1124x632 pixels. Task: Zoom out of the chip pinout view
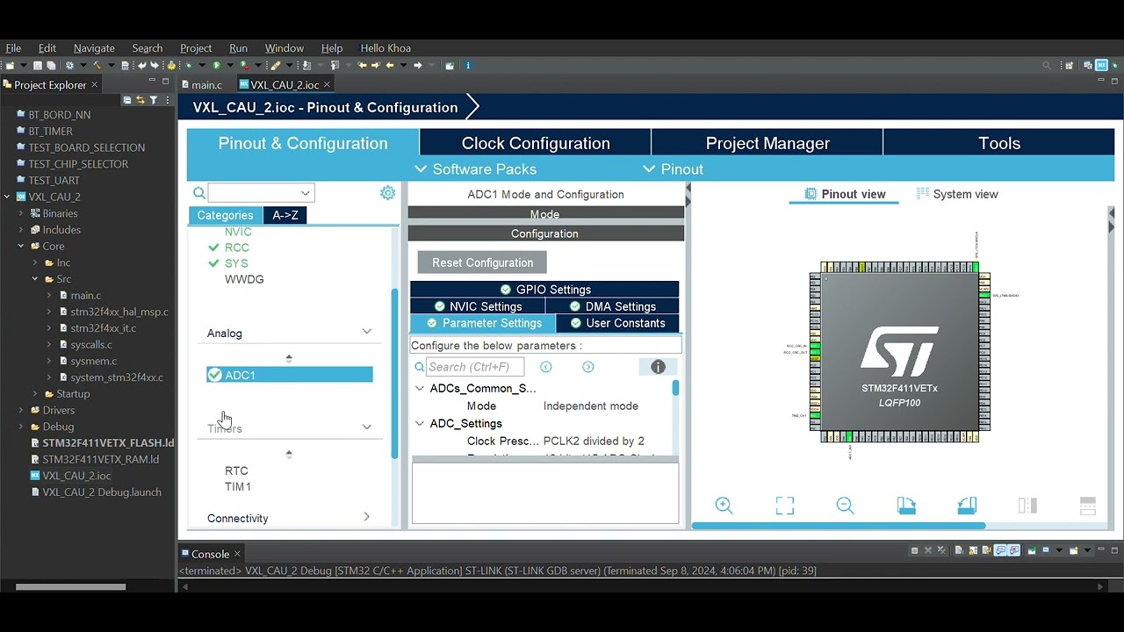[845, 505]
